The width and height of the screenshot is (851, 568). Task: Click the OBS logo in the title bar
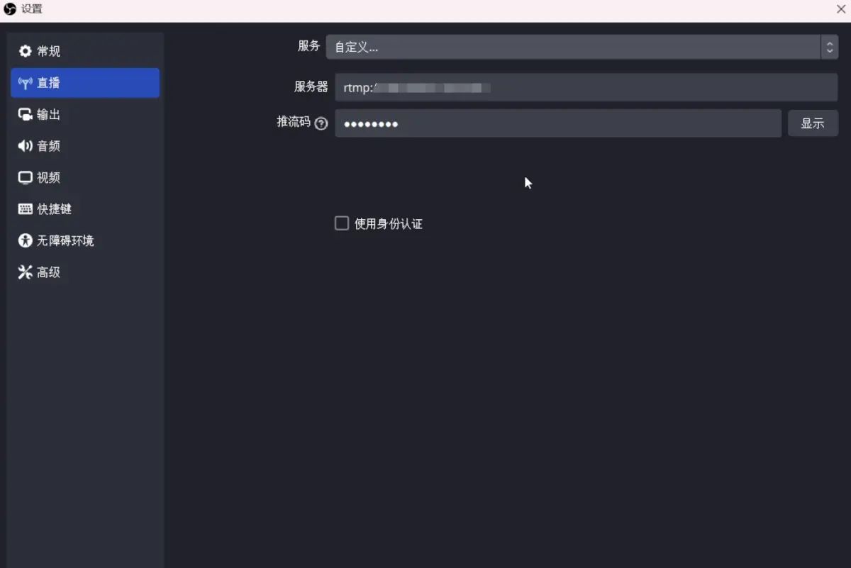coord(9,9)
